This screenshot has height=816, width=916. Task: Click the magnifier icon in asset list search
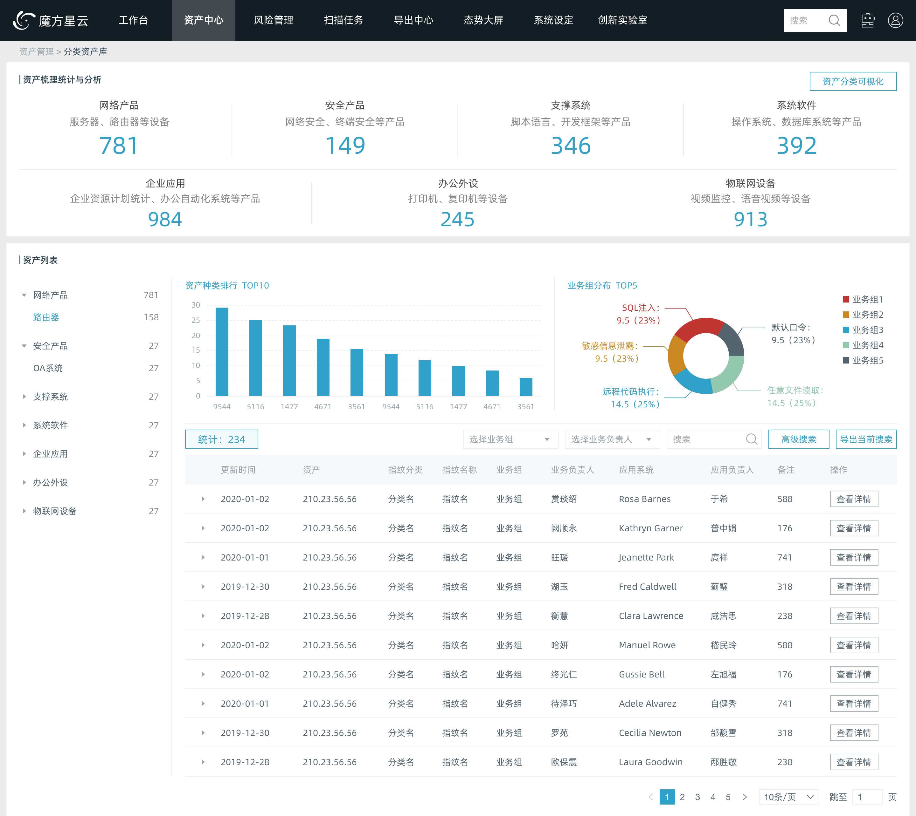click(x=751, y=439)
